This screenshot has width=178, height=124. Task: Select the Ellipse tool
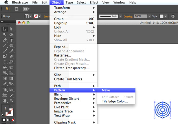[x=11, y=46]
